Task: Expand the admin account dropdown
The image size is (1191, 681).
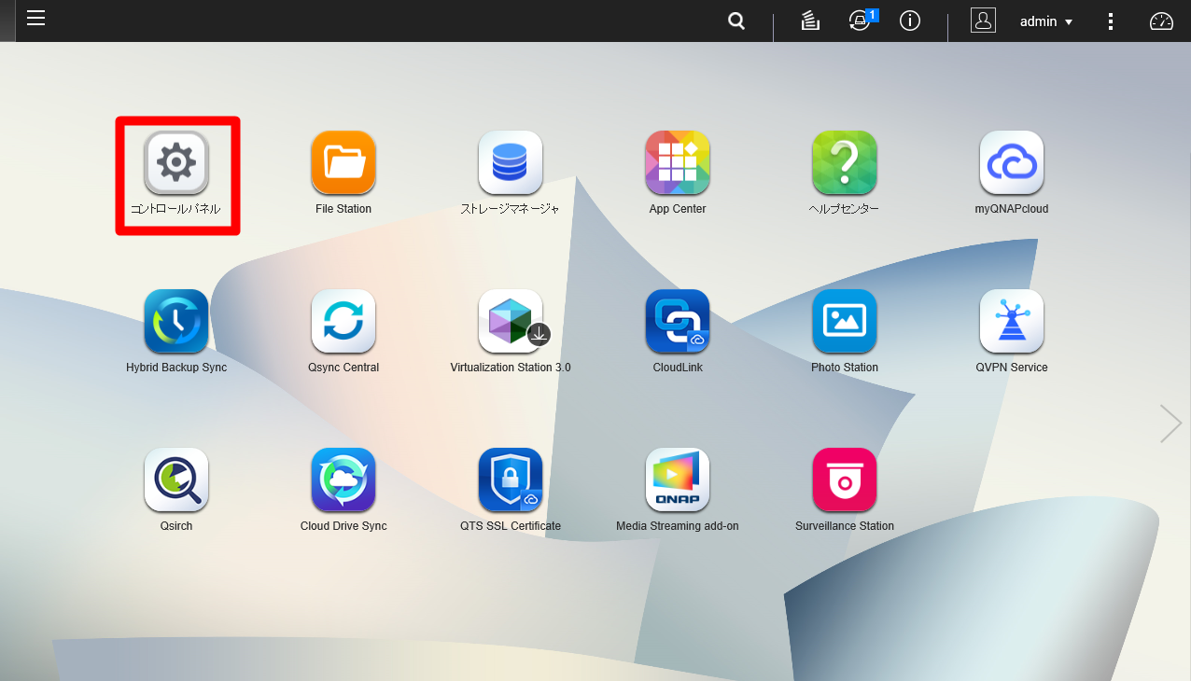Action: (1046, 21)
